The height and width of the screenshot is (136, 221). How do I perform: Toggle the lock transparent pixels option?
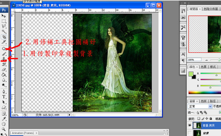click(x=199, y=119)
